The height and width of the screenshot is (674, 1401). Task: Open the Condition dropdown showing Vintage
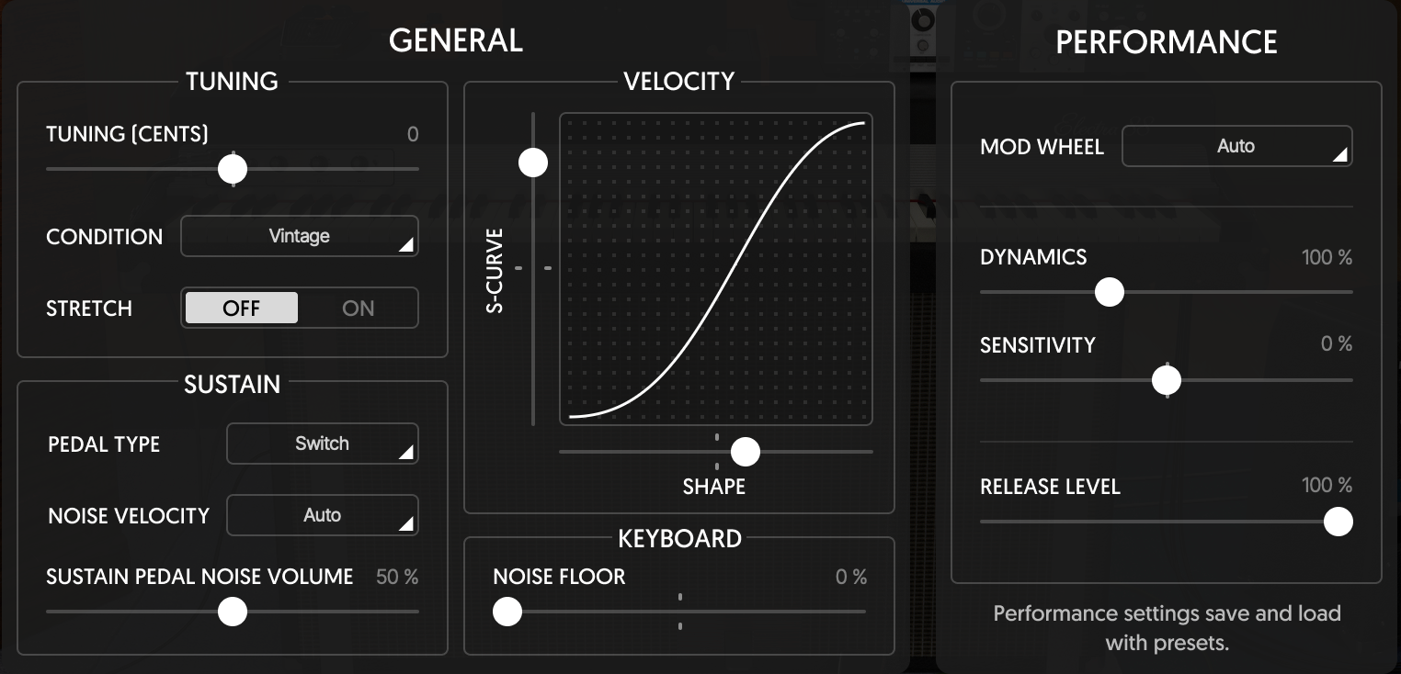pyautogui.click(x=300, y=236)
